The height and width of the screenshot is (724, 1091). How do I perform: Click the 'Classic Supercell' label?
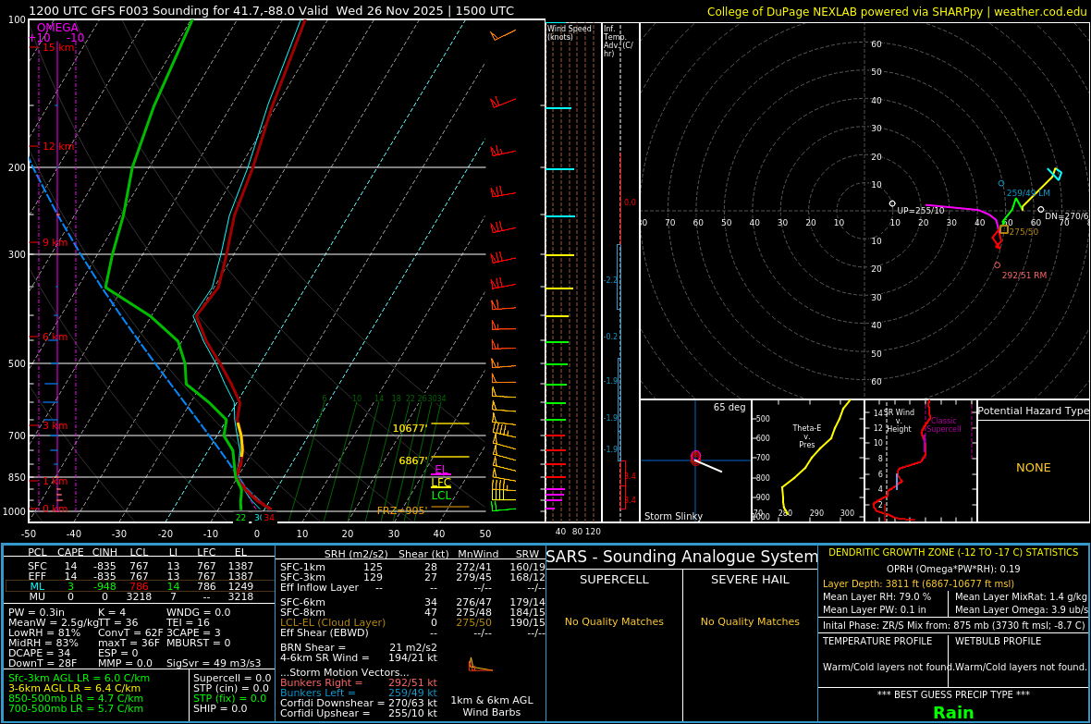(x=943, y=424)
